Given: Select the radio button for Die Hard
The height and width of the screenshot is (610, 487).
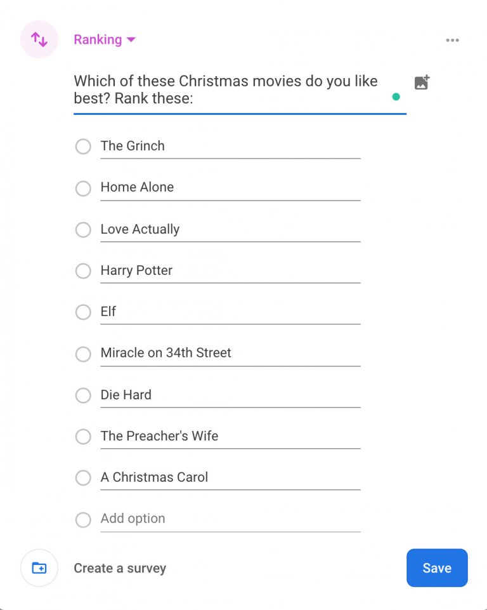Looking at the screenshot, I should 83,395.
